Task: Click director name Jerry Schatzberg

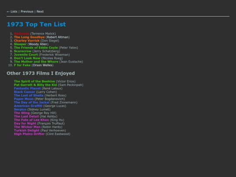Action: [46, 51]
